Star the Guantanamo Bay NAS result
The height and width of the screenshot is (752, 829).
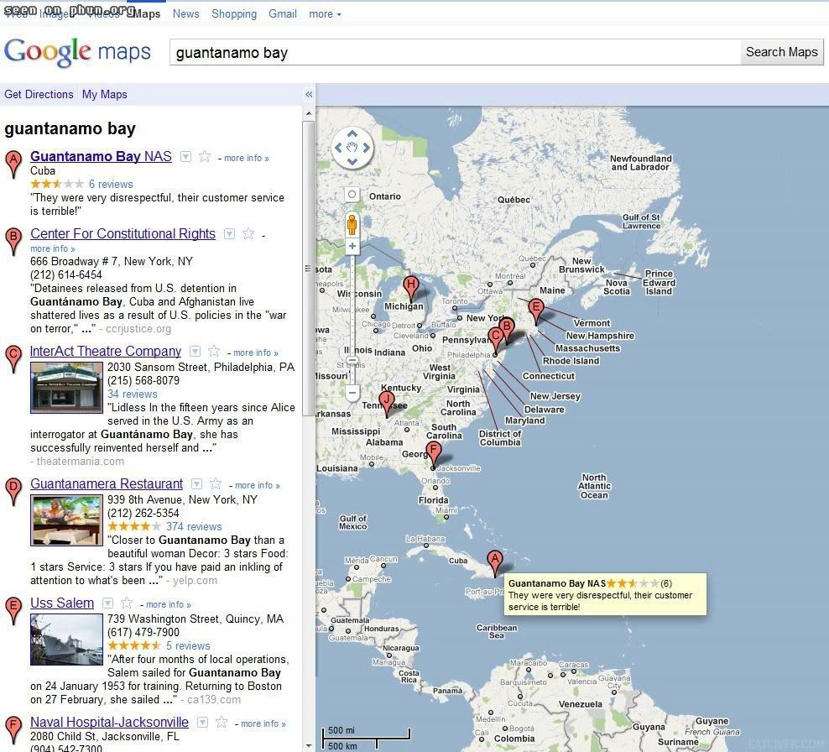[x=205, y=157]
